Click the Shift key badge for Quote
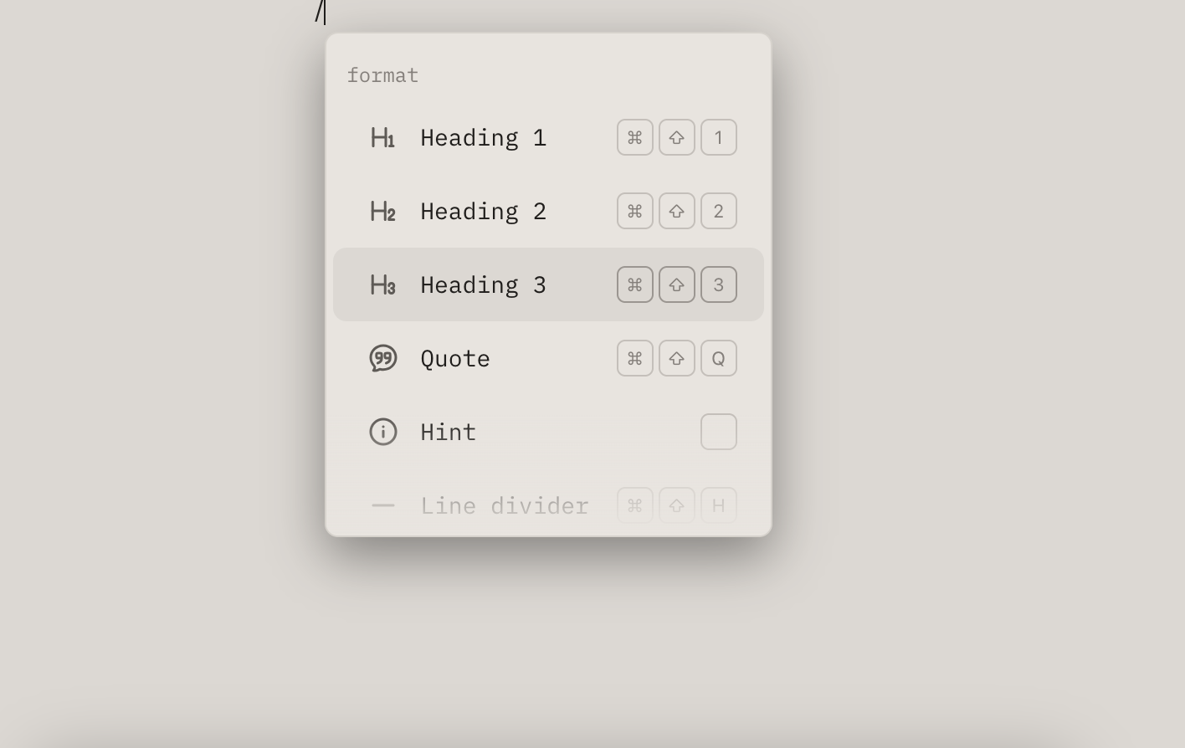1185x748 pixels. tap(676, 358)
